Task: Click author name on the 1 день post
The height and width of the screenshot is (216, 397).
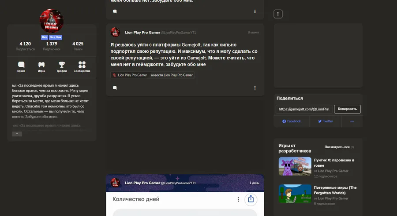Action: pyautogui.click(x=142, y=183)
